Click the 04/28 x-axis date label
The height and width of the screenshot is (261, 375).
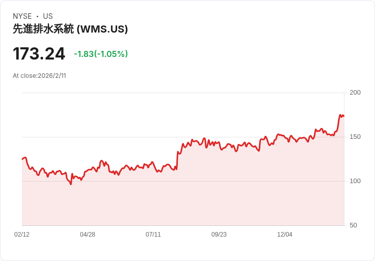pos(88,235)
